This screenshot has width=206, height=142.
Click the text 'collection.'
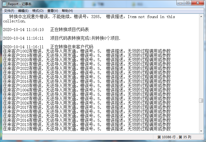(14, 21)
